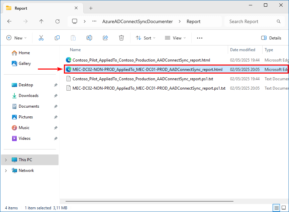Select the Report tab
Image resolution: width=289 pixels, height=212 pixels.
tap(42, 8)
